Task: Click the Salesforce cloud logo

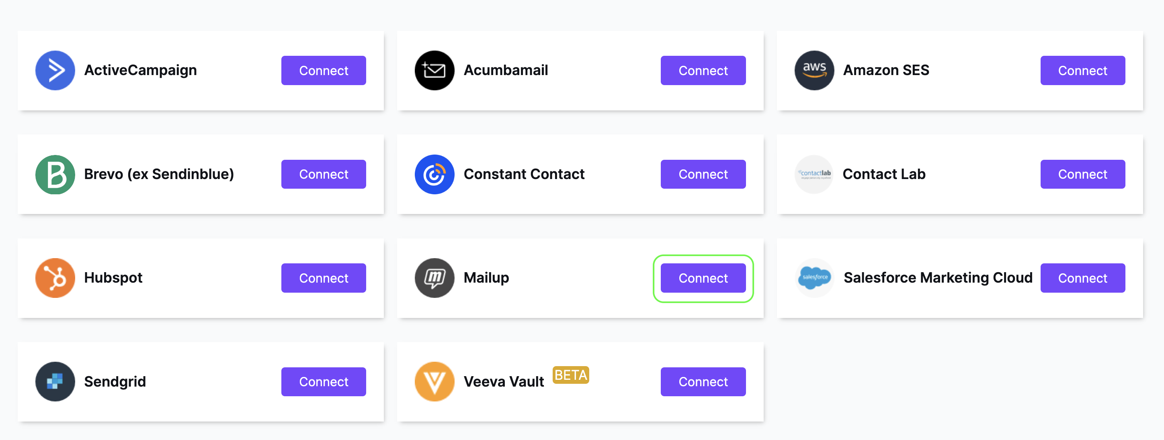Action: (x=814, y=278)
